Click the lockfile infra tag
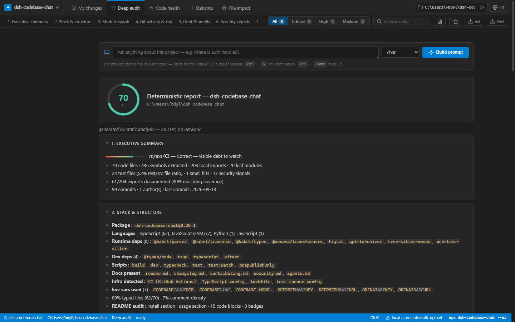Screen dimensions: 515x322 [x=260, y=282]
